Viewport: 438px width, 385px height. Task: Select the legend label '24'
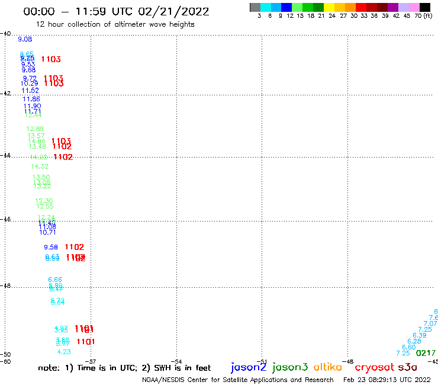(332, 15)
